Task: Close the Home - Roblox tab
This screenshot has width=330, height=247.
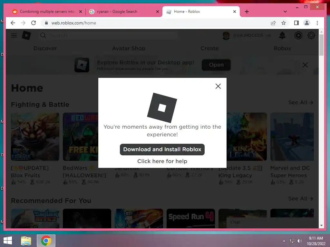Action: click(x=235, y=12)
